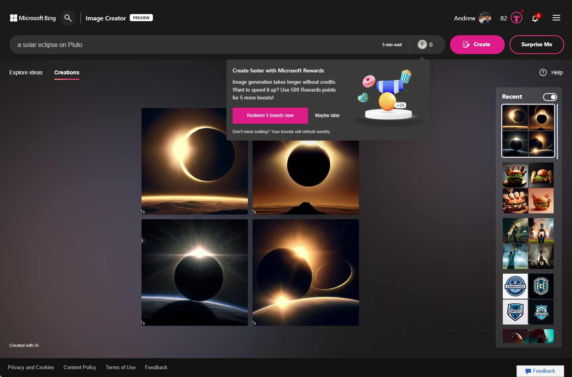Redeem 5 boosts now
This screenshot has height=377, width=572.
tap(270, 115)
